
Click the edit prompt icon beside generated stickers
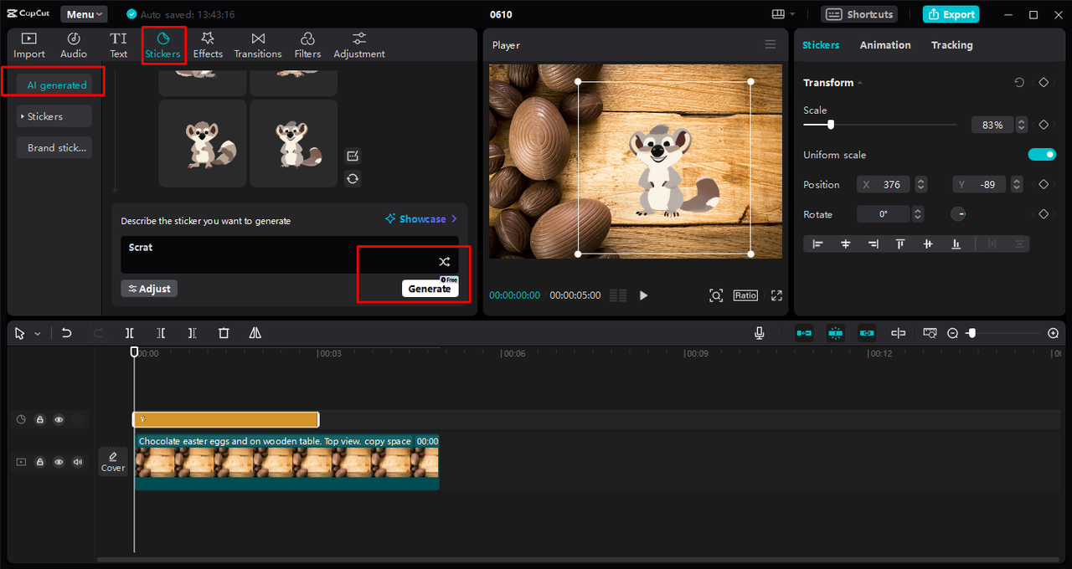click(353, 156)
